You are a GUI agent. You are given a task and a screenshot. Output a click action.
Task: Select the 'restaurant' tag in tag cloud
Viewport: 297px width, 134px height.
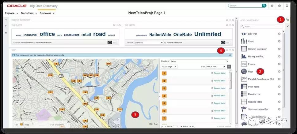(x=72, y=35)
